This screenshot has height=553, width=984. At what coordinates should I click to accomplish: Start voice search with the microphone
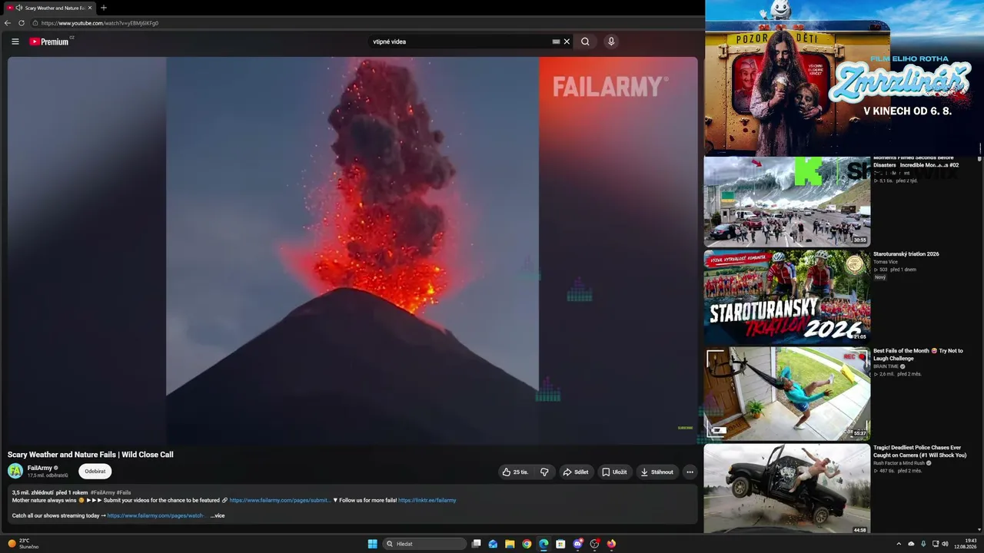(x=611, y=41)
